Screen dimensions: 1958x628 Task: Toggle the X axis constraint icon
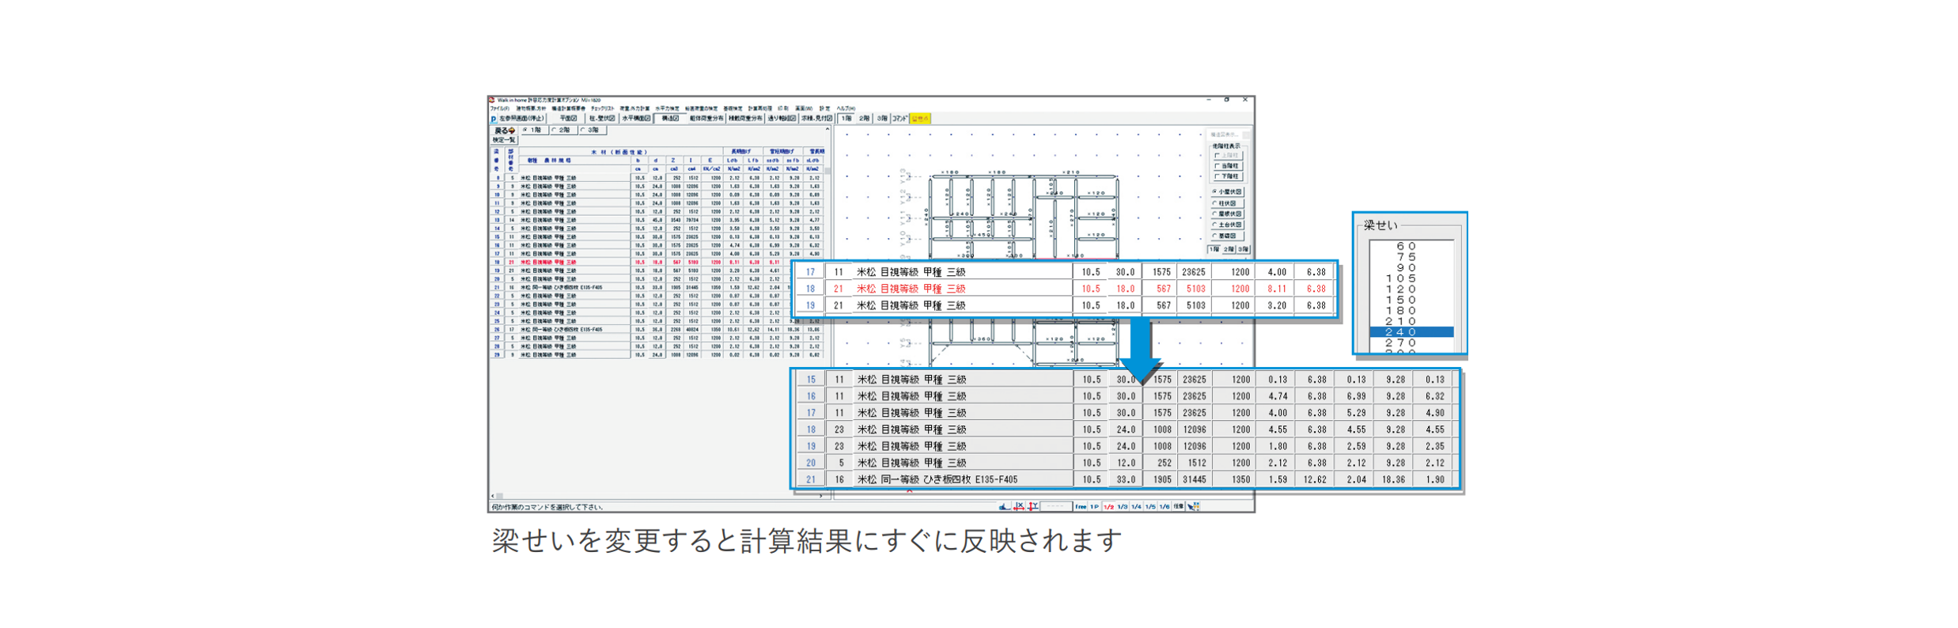[x=1019, y=506]
